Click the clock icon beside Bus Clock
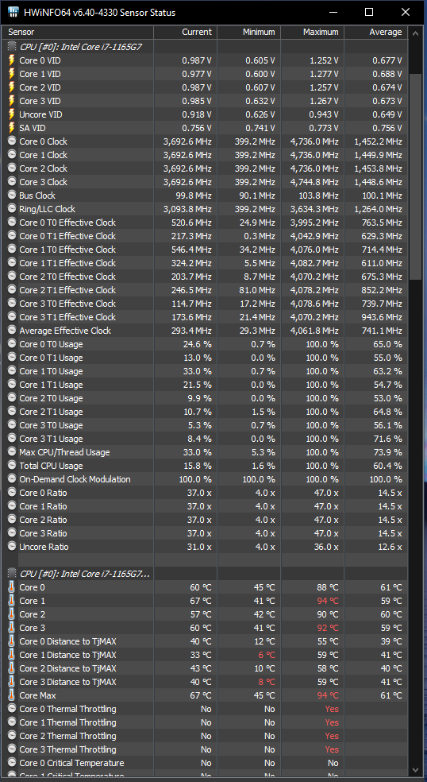The image size is (427, 782). (x=12, y=195)
